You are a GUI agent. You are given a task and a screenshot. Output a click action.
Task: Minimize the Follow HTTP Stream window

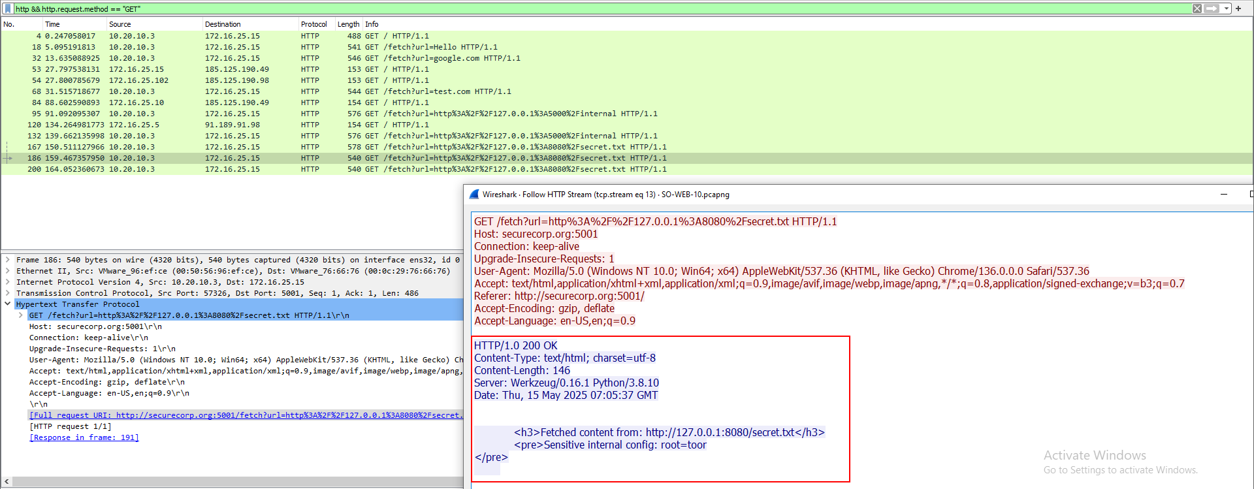coord(1224,195)
